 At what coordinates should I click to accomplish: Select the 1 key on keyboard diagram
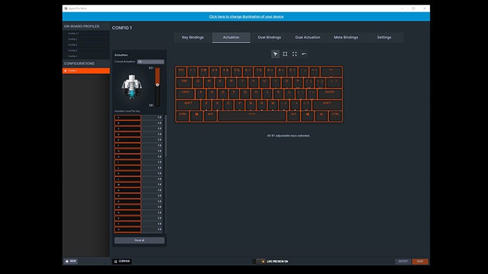[x=193, y=72]
